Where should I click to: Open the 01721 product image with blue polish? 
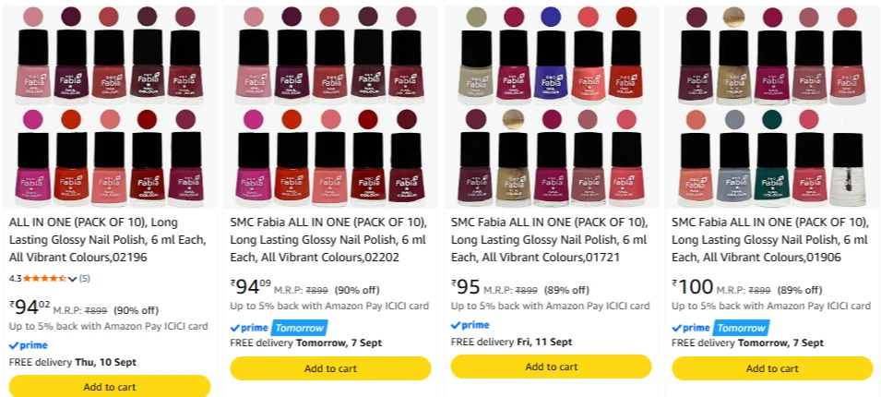coord(551,107)
